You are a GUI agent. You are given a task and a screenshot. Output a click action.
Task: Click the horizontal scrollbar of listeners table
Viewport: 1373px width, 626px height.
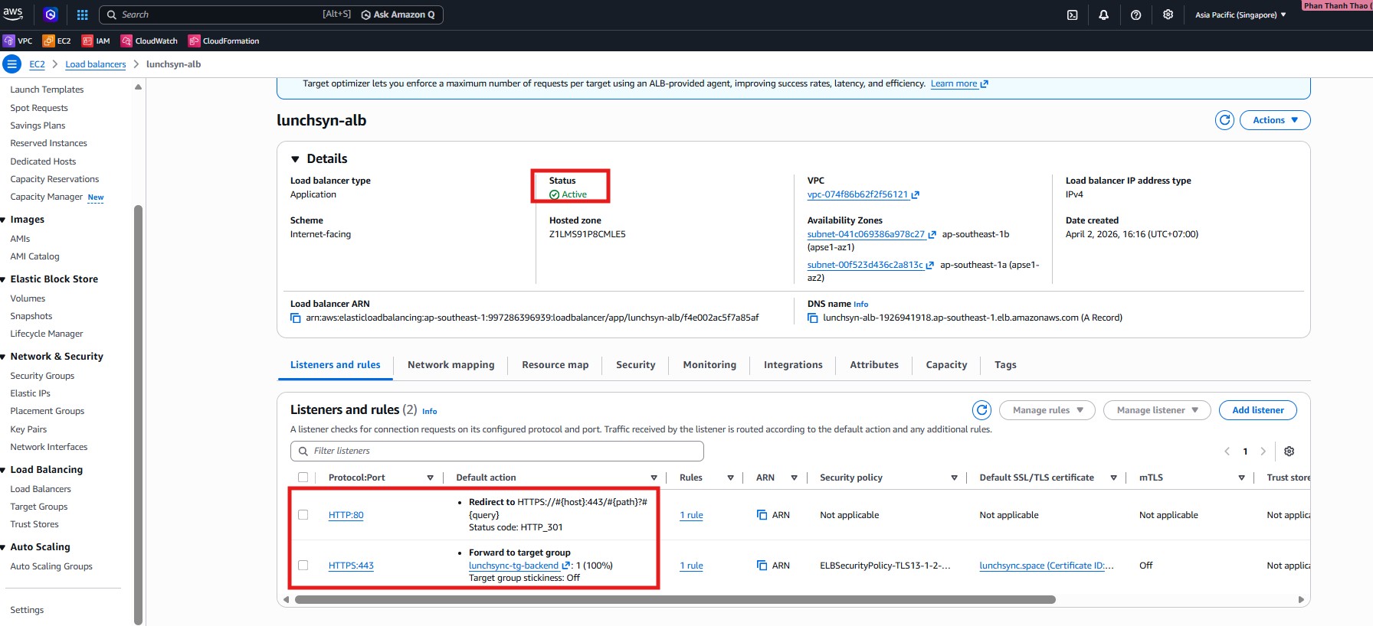pos(674,600)
